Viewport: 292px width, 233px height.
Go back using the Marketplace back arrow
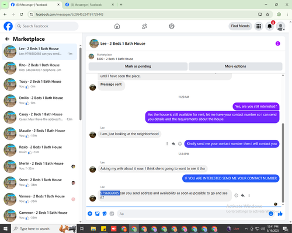[7, 39]
